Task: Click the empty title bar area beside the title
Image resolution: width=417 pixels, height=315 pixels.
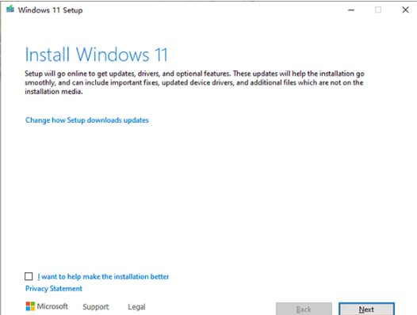Action: tap(212, 10)
